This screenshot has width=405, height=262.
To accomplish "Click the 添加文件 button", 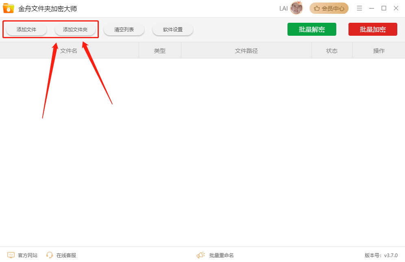I will (26, 29).
